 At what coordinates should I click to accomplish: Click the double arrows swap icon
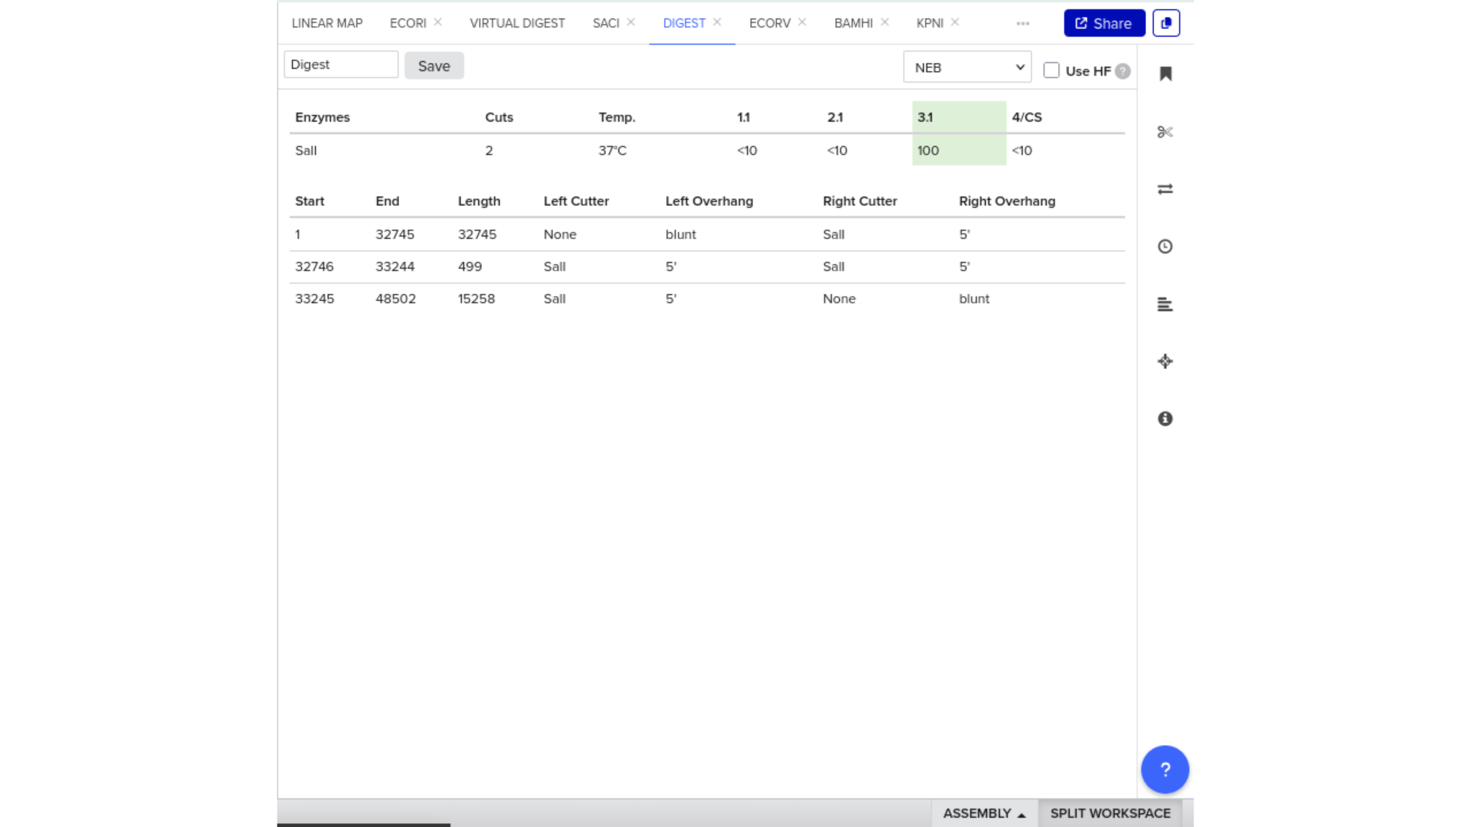click(x=1165, y=189)
